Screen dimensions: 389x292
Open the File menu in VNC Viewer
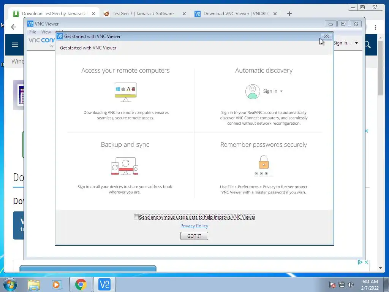(33, 32)
